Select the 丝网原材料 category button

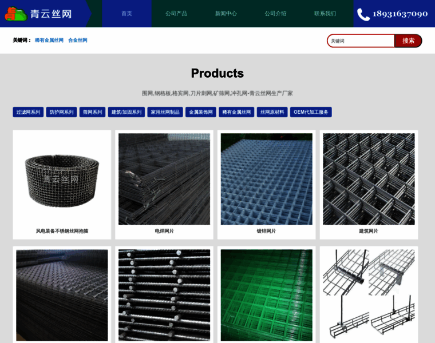click(x=272, y=112)
